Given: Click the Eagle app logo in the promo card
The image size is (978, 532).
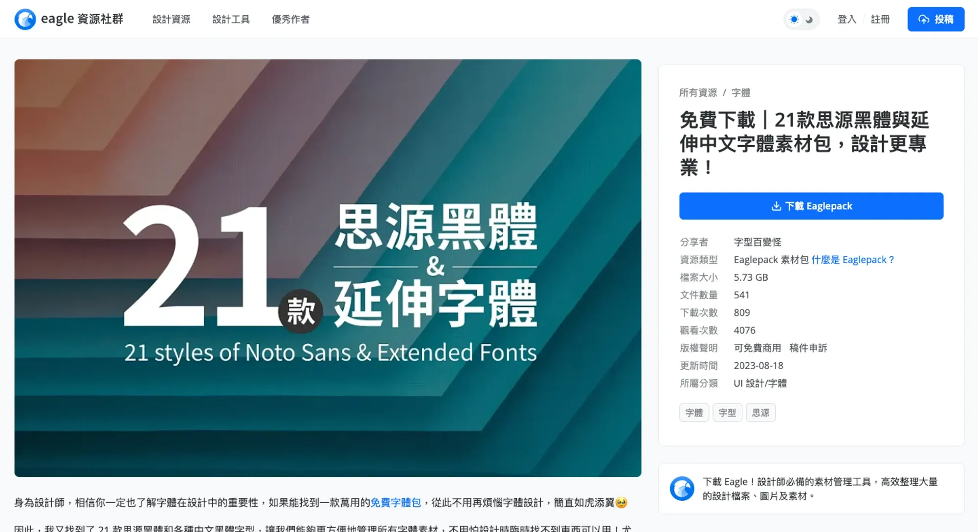Looking at the screenshot, I should (682, 488).
